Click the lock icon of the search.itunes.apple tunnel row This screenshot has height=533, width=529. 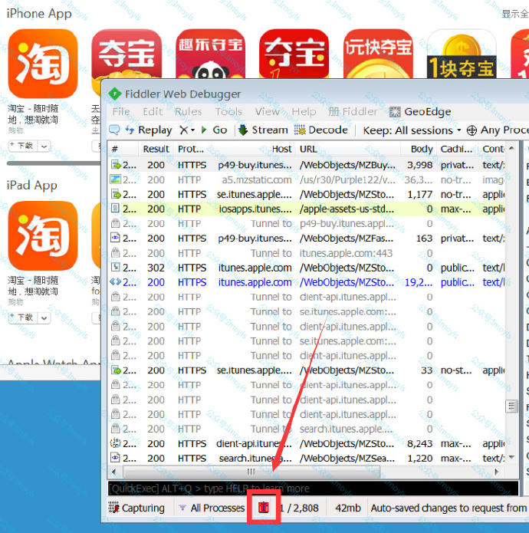(x=116, y=428)
